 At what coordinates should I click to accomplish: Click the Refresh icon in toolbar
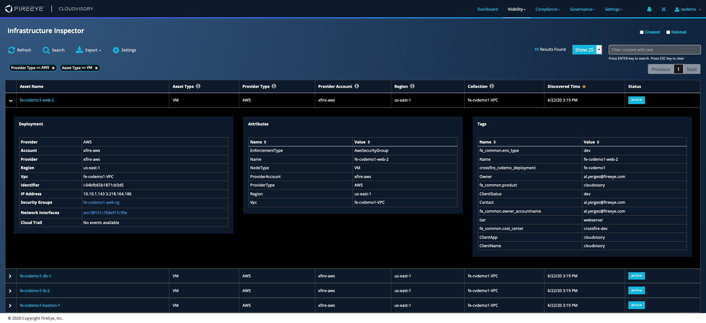point(12,50)
